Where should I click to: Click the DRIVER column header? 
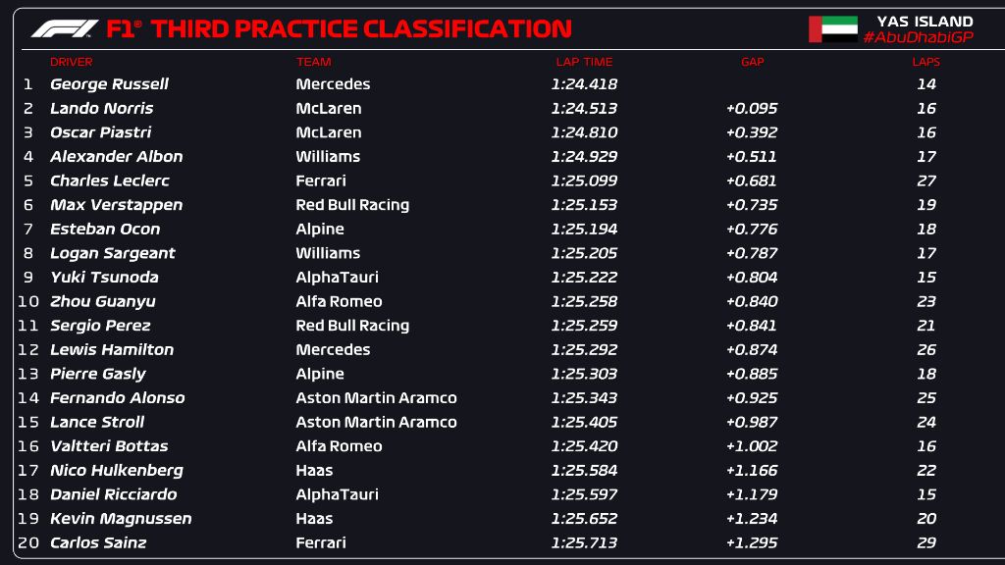[71, 62]
